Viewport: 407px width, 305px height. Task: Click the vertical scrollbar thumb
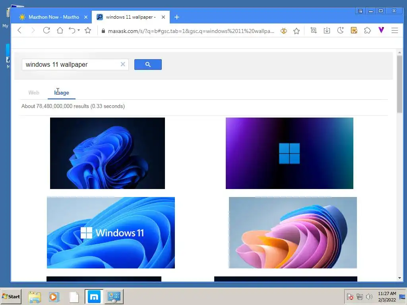tap(399, 84)
